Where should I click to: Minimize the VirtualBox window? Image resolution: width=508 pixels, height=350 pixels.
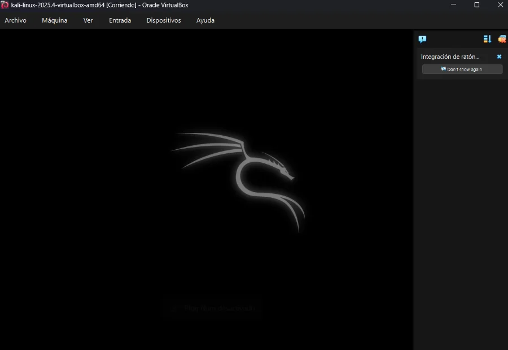(453, 5)
